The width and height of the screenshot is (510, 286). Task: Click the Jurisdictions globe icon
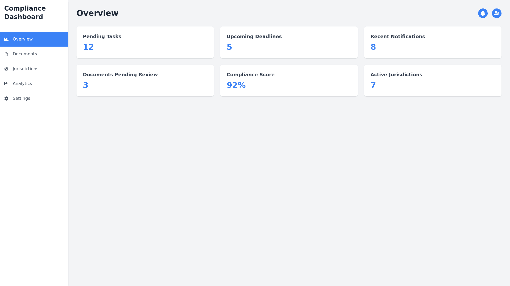[6, 69]
